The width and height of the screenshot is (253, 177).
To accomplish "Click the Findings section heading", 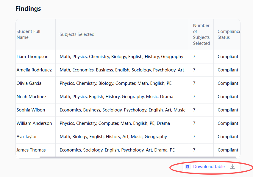I will (x=28, y=9).
